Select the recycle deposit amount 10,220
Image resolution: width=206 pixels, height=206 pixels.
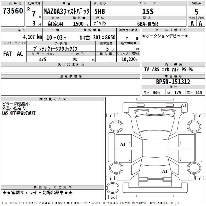coord(127,59)
